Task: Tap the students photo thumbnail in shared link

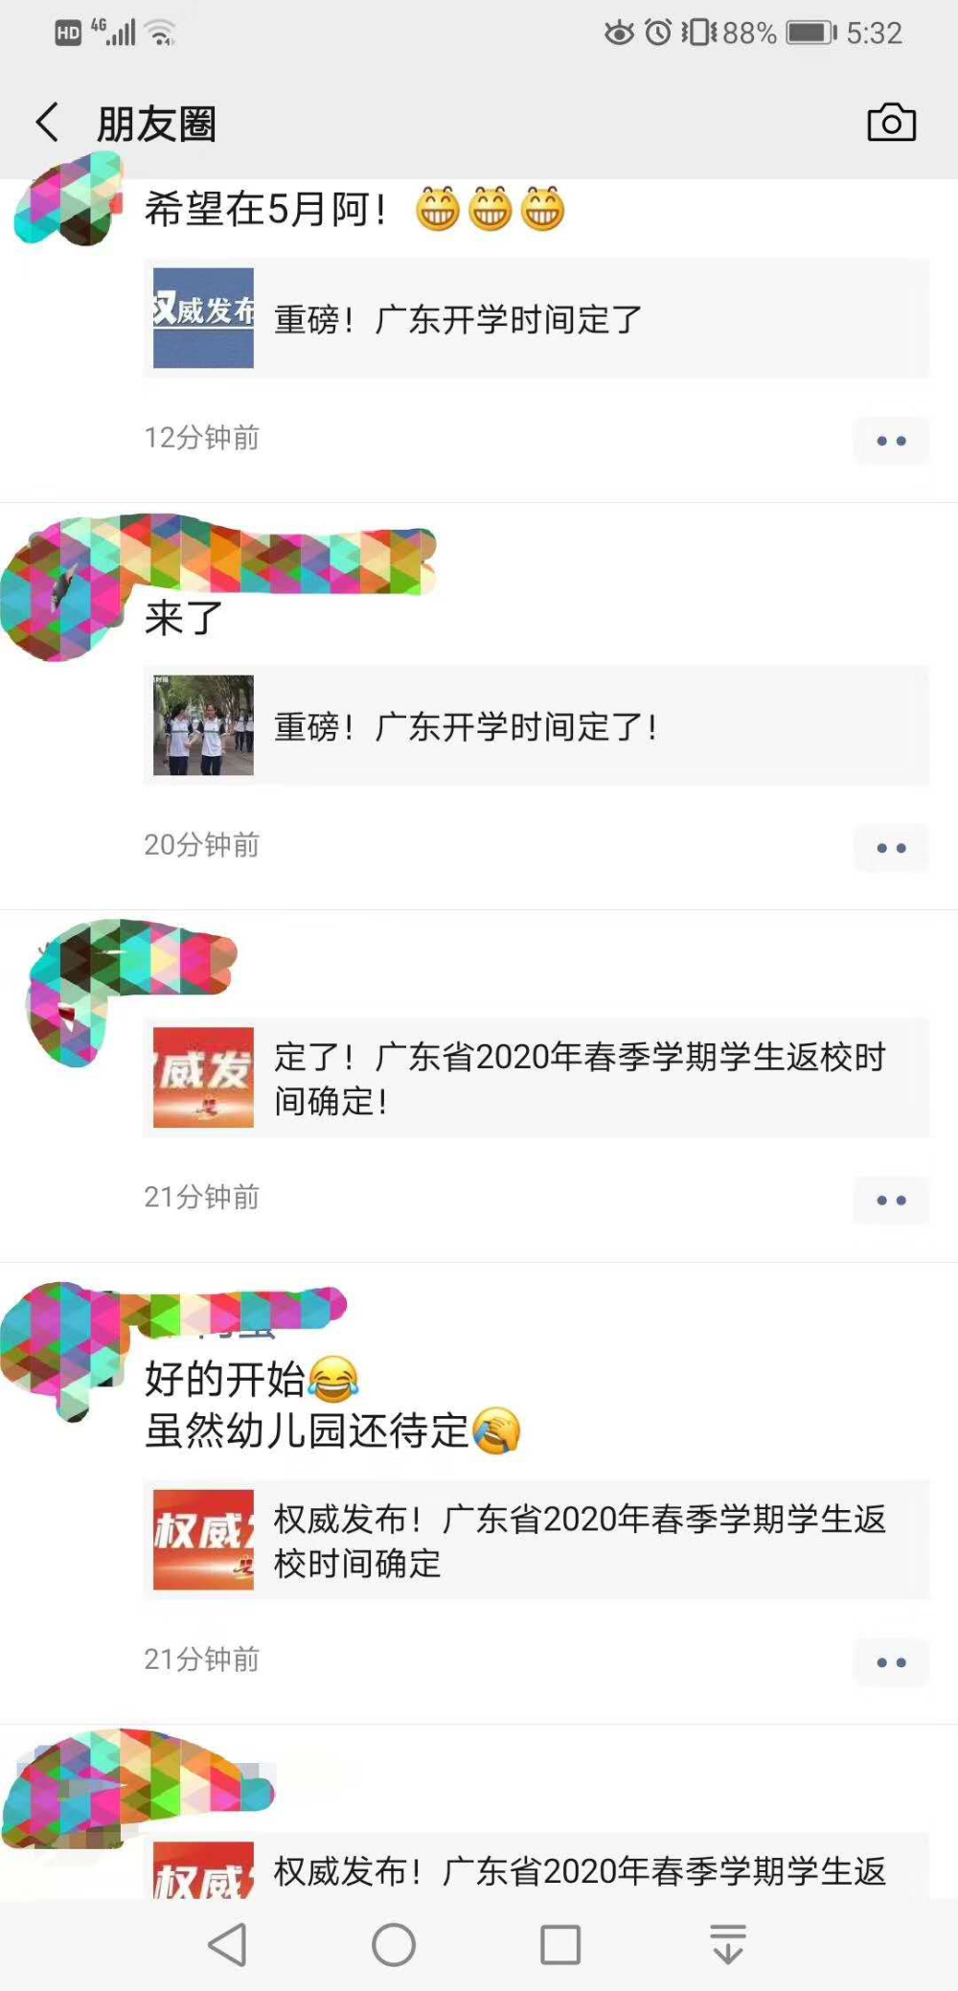Action: tap(203, 725)
